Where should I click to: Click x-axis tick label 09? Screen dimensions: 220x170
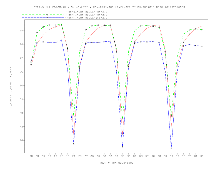(49, 156)
